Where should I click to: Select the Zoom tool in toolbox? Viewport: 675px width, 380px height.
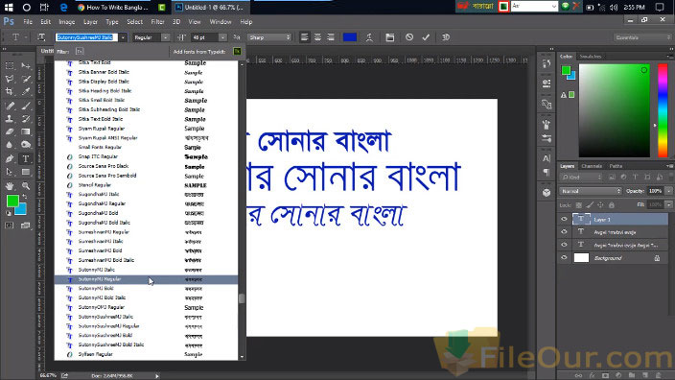[26, 186]
